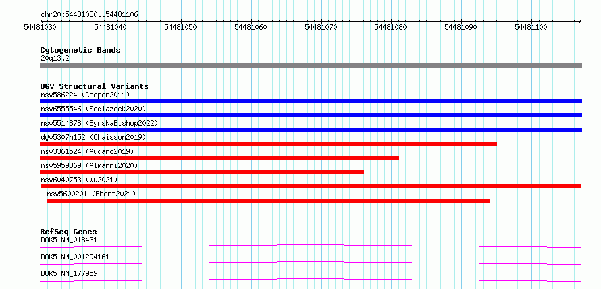Open variant nsv5514878 (ByrskaBishop2022) label
Viewport: 601px width, 289px height.
pyautogui.click(x=99, y=123)
